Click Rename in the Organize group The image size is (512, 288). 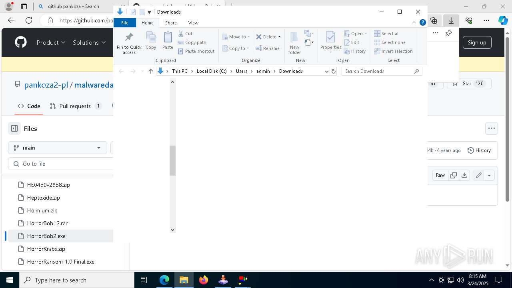pyautogui.click(x=268, y=48)
